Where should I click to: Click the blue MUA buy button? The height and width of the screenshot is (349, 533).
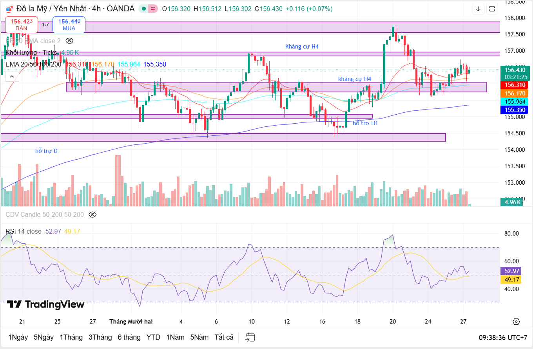(x=69, y=25)
